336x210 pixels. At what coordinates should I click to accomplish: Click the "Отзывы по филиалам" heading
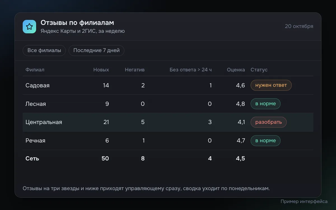77,23
